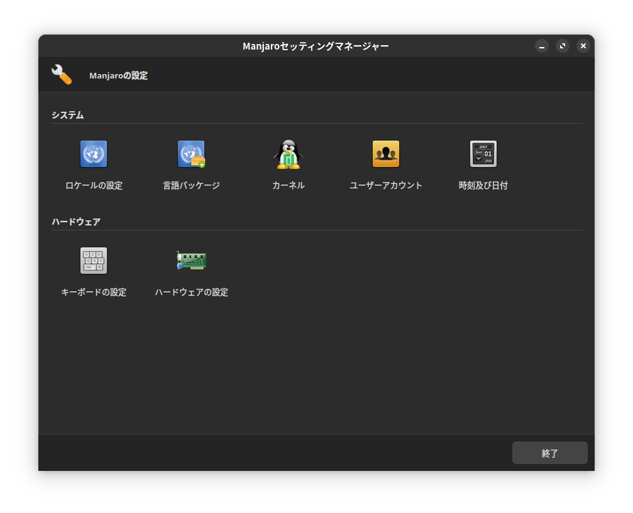
Task: Click the ハードウェア section heading
Action: pyautogui.click(x=76, y=222)
